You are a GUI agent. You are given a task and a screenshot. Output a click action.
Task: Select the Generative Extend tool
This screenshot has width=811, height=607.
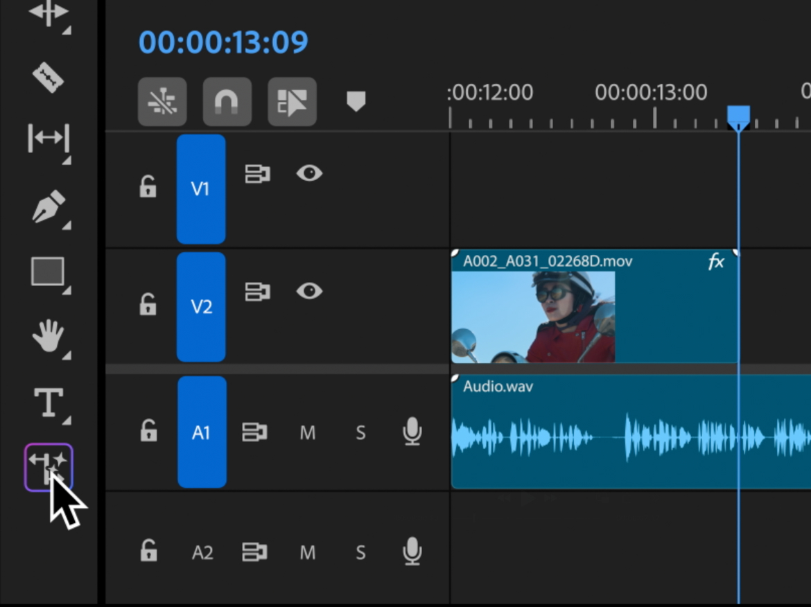click(49, 467)
